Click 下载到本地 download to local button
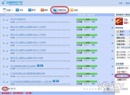The width and height of the screenshot is (130, 95). [60, 10]
